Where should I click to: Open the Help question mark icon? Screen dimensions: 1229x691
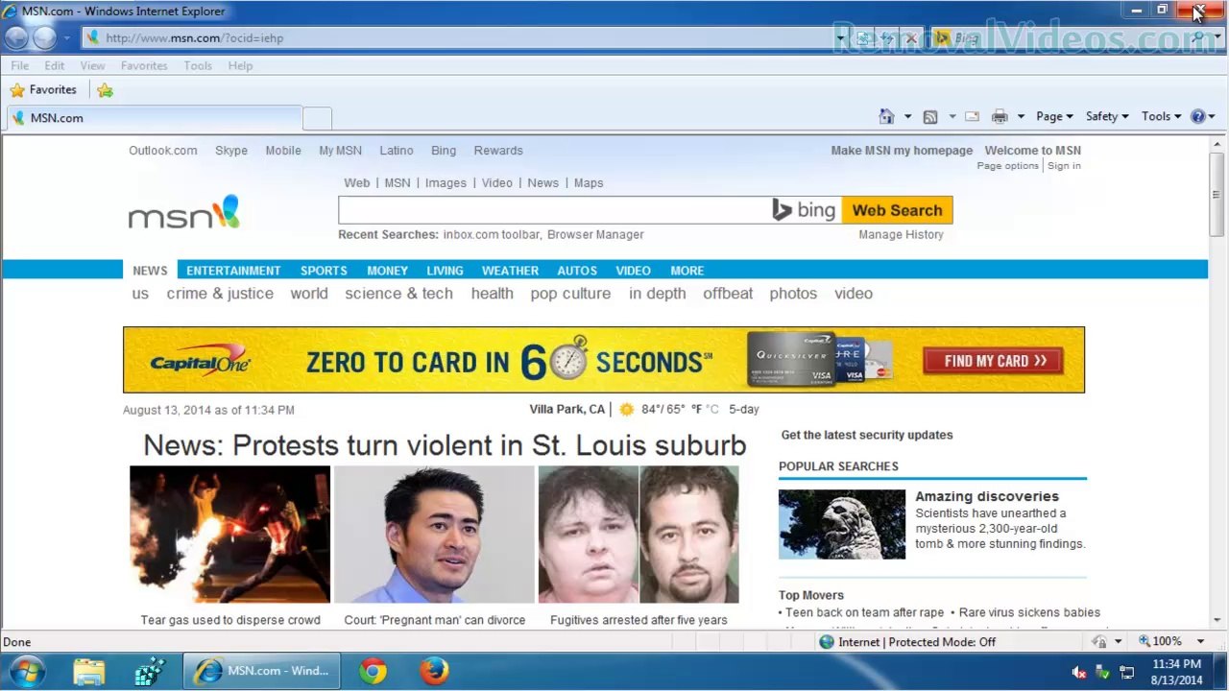click(1197, 116)
